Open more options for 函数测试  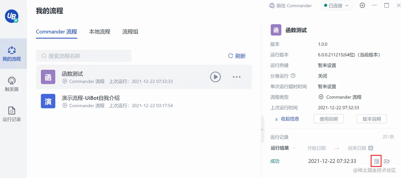[x=237, y=77]
